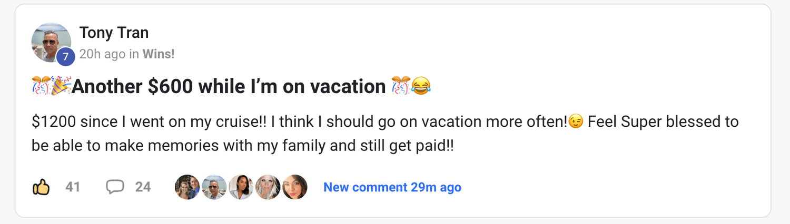Image resolution: width=790 pixels, height=224 pixels.
Task: Click the 20h ago timestamp
Action: (x=102, y=54)
